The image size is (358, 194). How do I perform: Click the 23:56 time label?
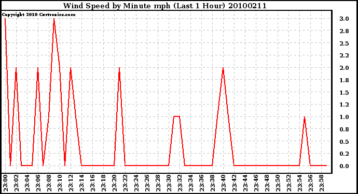pos(310,183)
